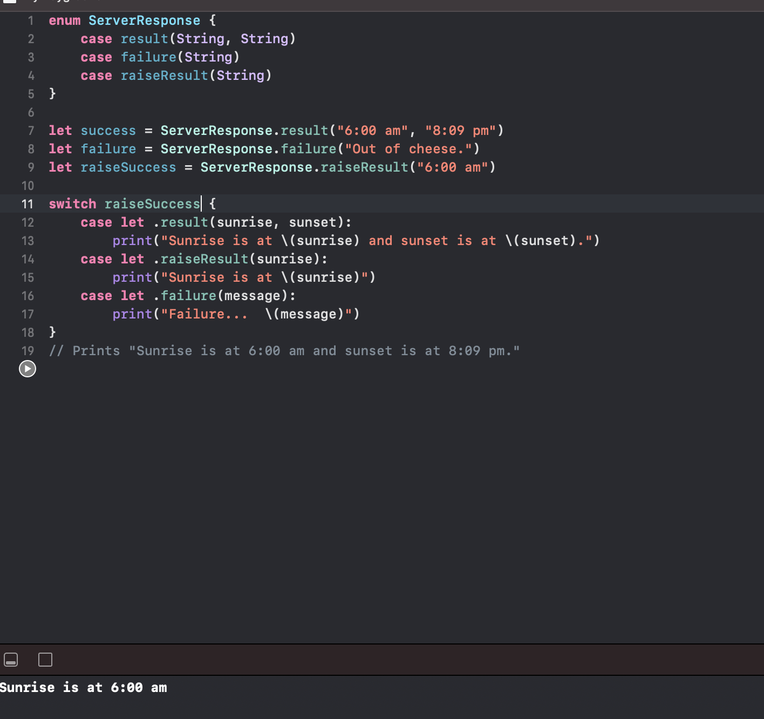
Task: Click the "8:09 pm" string literal
Action: [x=461, y=131]
